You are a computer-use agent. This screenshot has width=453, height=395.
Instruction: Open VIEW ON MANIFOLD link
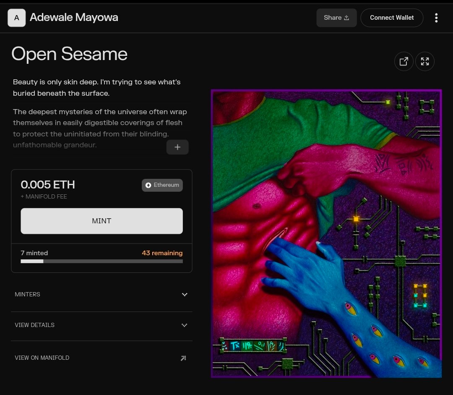pos(102,358)
